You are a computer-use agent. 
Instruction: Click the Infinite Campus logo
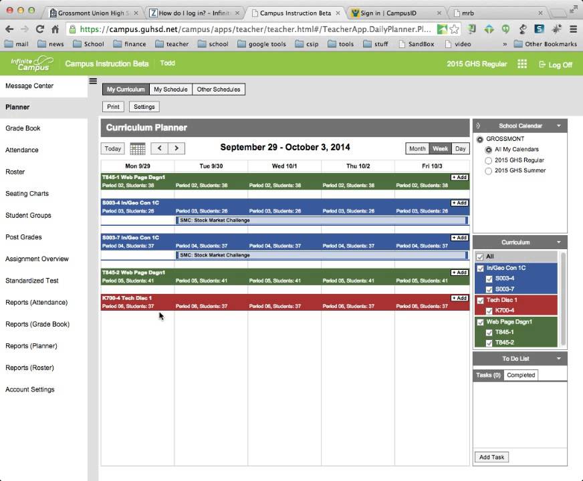point(31,63)
